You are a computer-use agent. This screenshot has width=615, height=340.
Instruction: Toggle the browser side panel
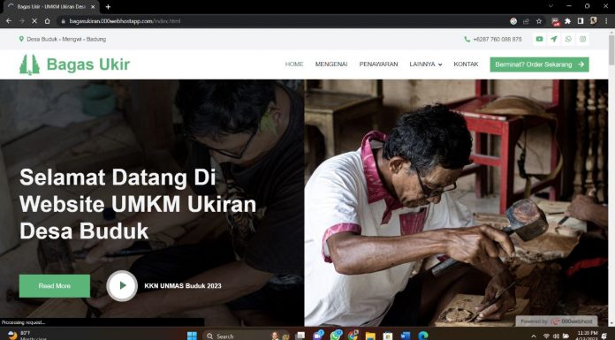tap(581, 21)
